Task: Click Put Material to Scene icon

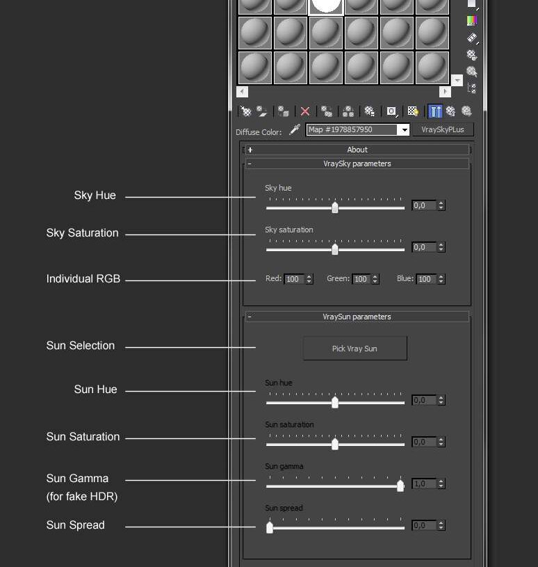Action: [261, 111]
